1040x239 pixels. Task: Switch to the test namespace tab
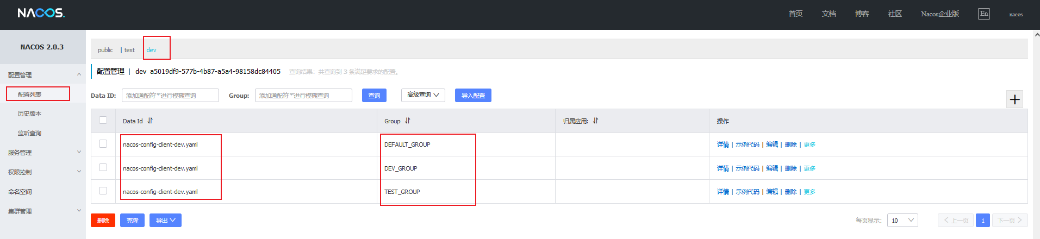pyautogui.click(x=129, y=50)
